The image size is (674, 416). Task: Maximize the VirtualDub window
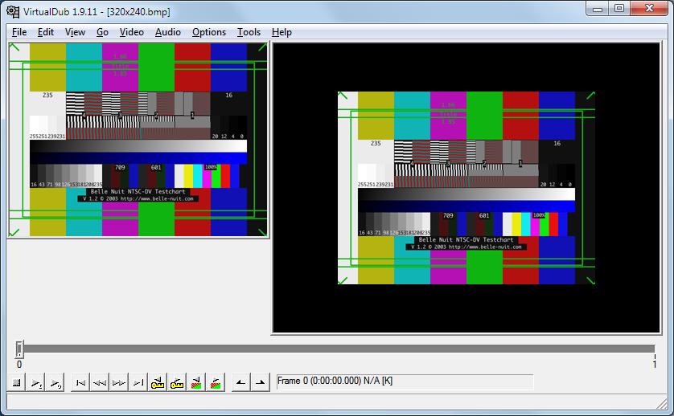(x=619, y=9)
